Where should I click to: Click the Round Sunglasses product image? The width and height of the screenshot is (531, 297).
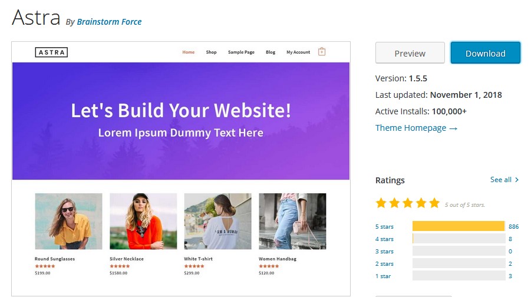pos(68,221)
